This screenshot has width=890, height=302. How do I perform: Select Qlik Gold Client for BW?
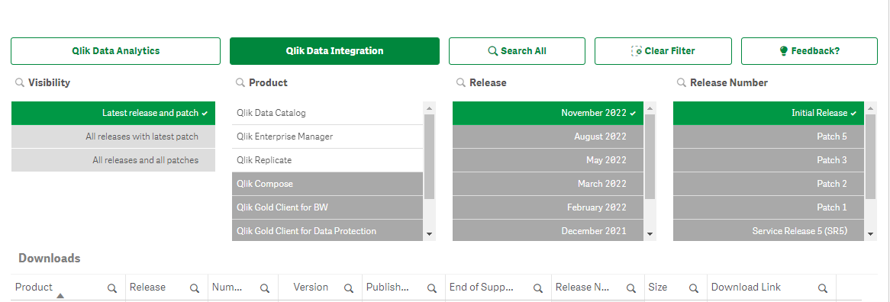click(x=327, y=207)
